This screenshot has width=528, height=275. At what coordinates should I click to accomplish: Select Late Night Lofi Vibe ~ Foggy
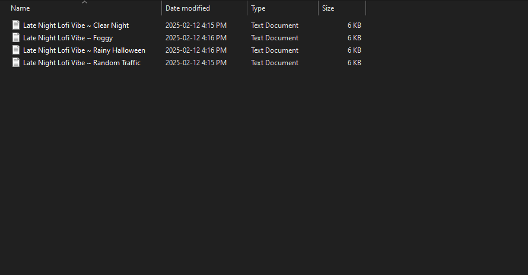68,38
